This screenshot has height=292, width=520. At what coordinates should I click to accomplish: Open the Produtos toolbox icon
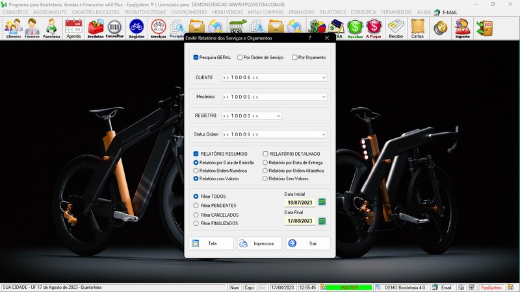click(x=96, y=28)
